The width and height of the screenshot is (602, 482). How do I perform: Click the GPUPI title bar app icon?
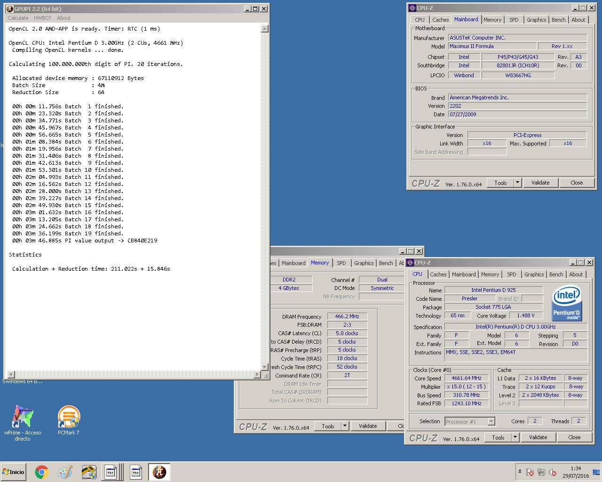9,8
